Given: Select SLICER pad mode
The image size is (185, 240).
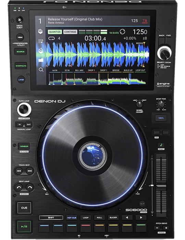Looking at the screenshot, I should click(x=113, y=217).
